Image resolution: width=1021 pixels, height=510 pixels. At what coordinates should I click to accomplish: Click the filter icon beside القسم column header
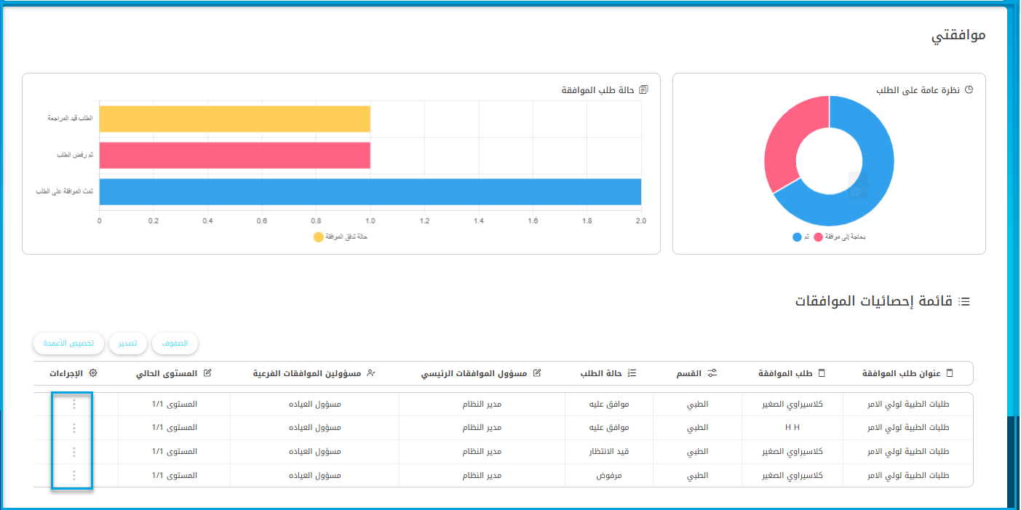[x=712, y=373]
